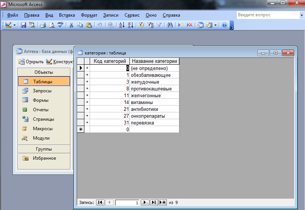Click the Print Preview icon
Viewport: 305px width, 210px height.
(52, 25)
